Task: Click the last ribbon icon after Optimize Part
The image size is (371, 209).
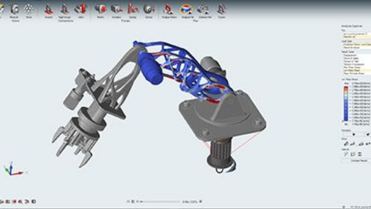Action: click(221, 9)
